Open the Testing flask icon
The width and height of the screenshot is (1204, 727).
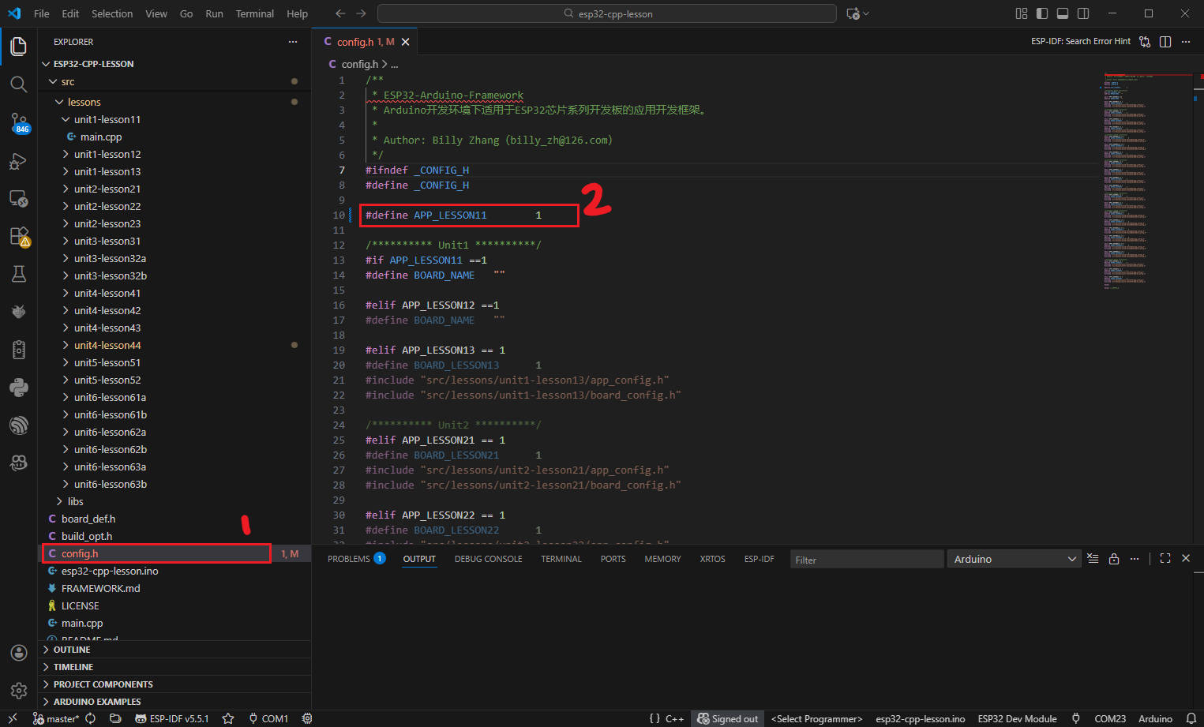point(18,274)
